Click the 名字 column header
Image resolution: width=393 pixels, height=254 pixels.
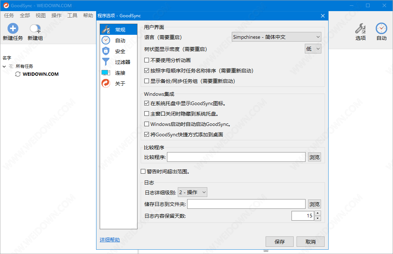pos(7,58)
